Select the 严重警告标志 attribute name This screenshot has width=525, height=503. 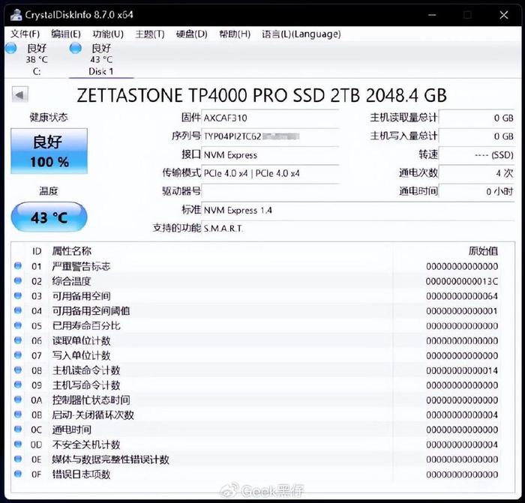pyautogui.click(x=81, y=266)
